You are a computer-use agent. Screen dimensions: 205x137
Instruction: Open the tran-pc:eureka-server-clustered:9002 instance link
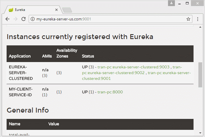click(113, 73)
